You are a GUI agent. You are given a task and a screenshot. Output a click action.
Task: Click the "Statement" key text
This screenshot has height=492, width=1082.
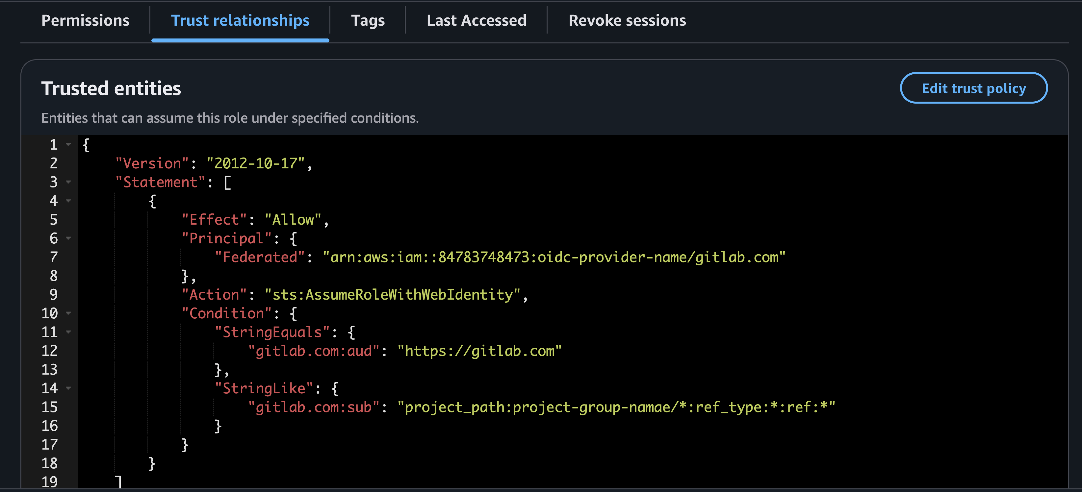160,182
